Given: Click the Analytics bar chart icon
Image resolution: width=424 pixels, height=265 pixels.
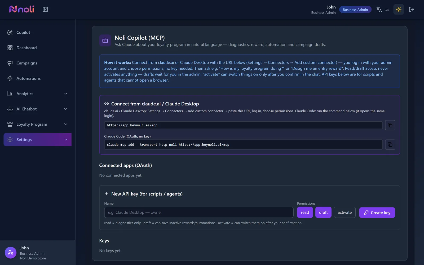Looking at the screenshot, I should click(10, 94).
